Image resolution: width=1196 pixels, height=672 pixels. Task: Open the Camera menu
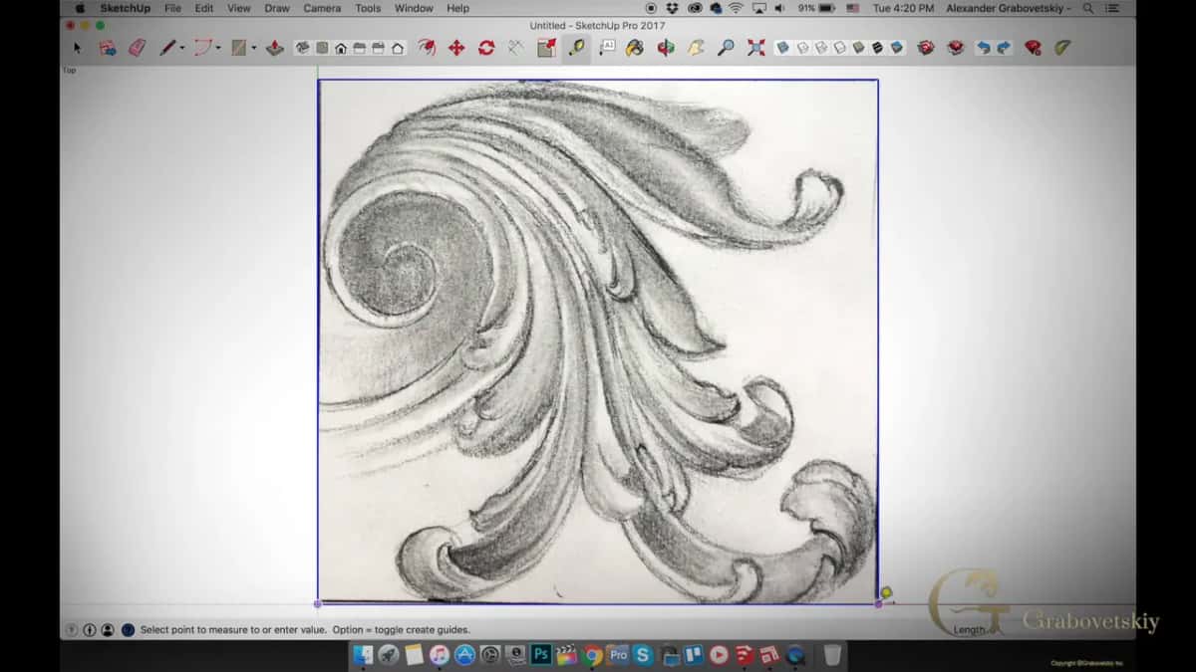[322, 8]
